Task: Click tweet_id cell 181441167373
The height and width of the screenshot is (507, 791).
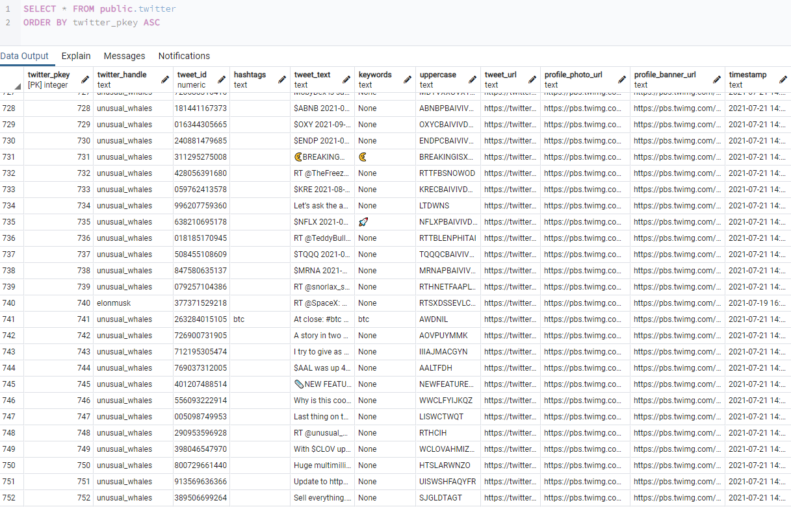Action: click(200, 108)
